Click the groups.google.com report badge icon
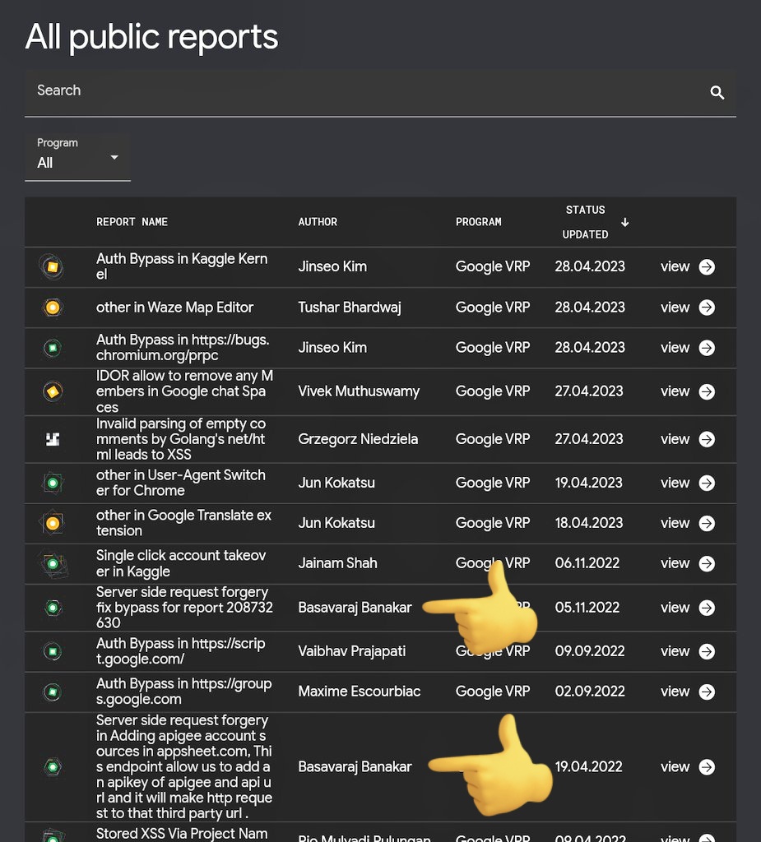Viewport: 761px width, 842px height. point(53,692)
